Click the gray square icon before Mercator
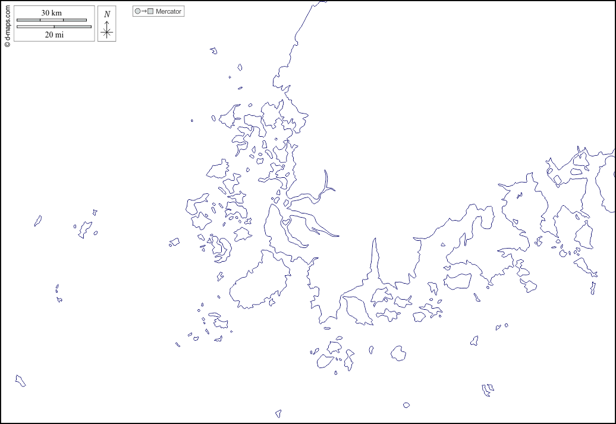The width and height of the screenshot is (616, 424). point(150,11)
